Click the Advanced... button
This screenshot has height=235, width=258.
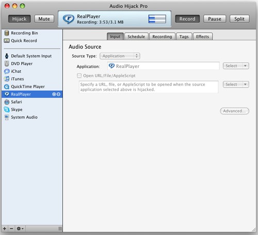[x=235, y=111]
